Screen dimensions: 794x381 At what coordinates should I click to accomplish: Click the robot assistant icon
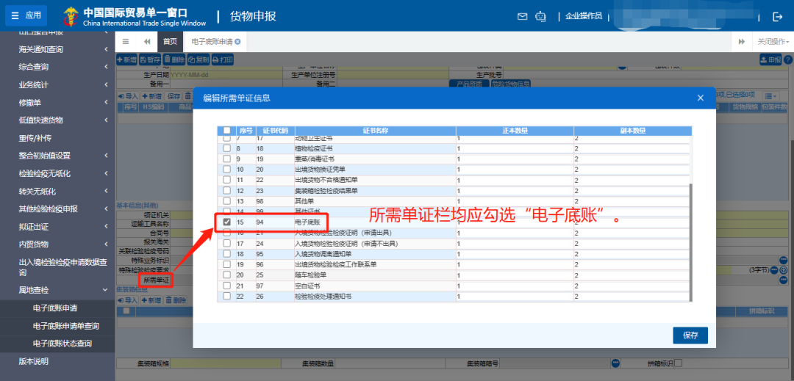pos(542,16)
